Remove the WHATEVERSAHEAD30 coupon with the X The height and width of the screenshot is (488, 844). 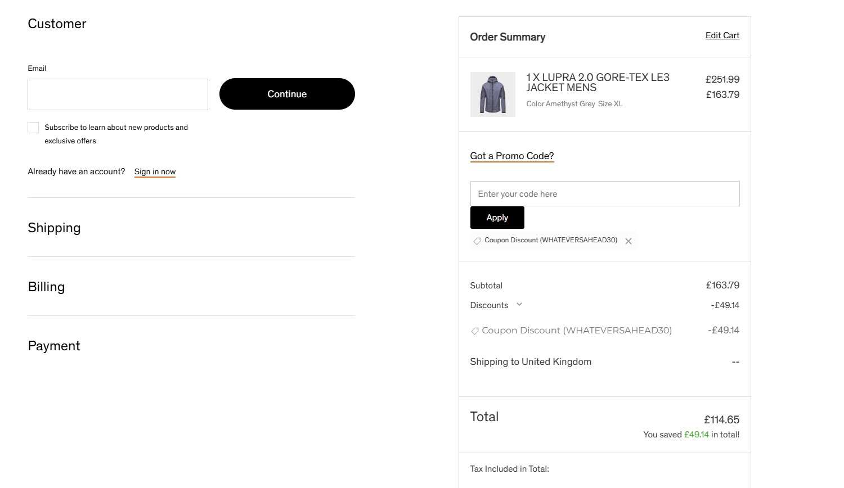(x=628, y=241)
